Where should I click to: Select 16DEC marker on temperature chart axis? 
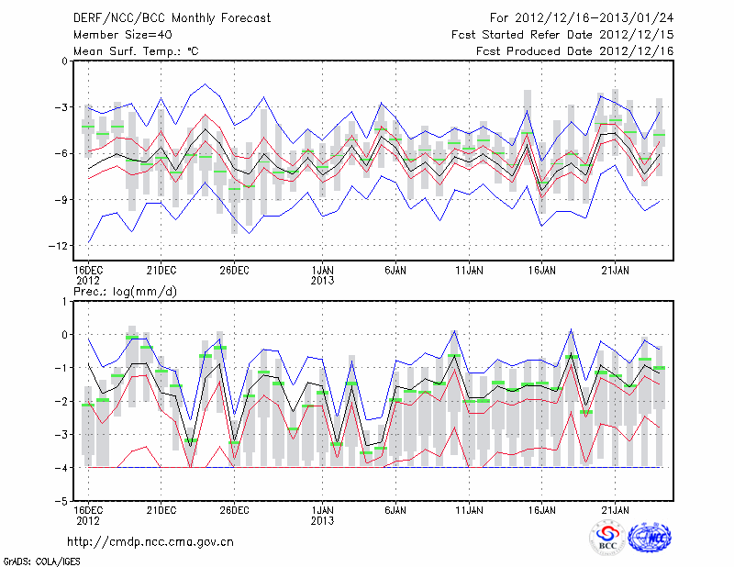88,270
